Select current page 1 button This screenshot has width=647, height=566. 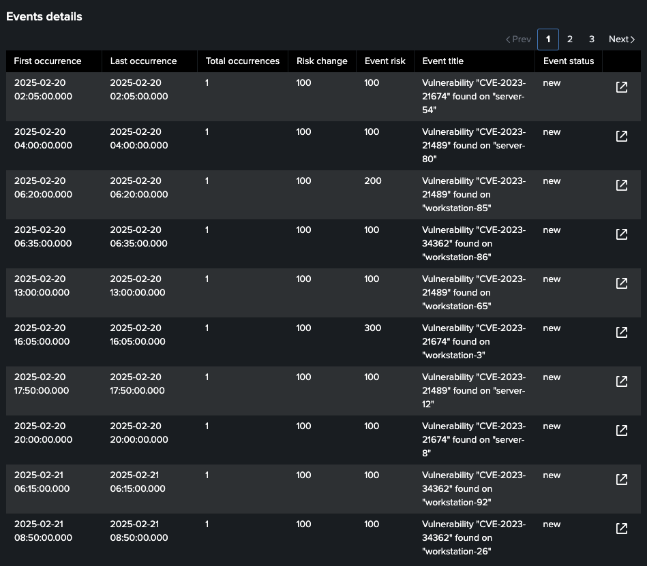(x=548, y=40)
